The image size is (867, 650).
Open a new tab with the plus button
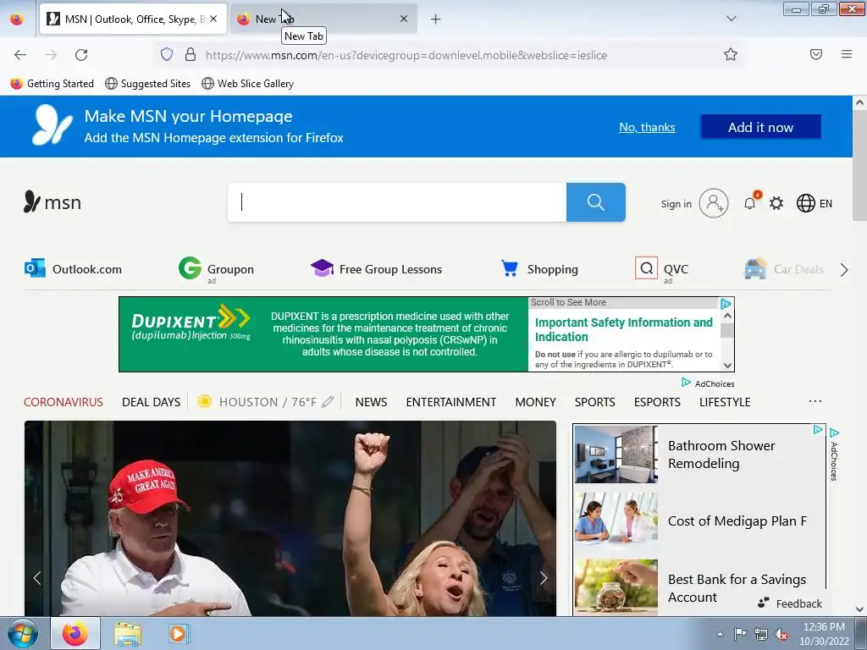point(436,19)
